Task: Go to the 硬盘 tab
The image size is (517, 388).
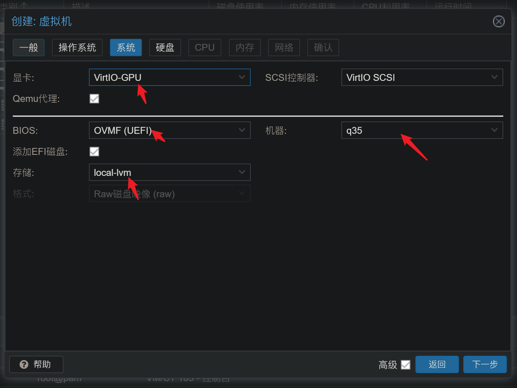Action: 165,48
